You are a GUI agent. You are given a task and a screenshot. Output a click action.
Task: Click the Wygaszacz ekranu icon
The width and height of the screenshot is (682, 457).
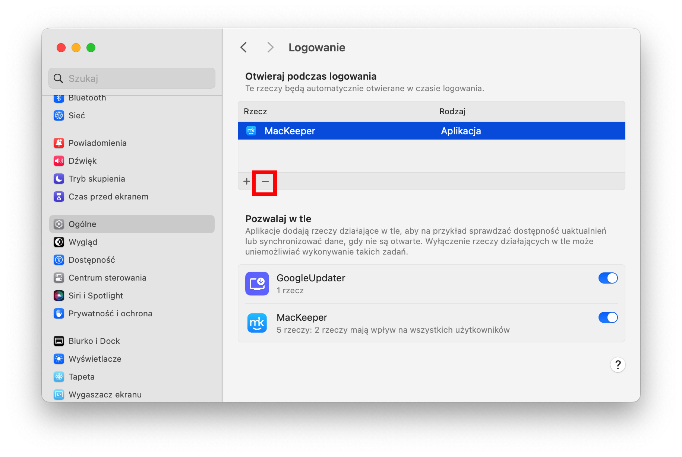pyautogui.click(x=59, y=394)
